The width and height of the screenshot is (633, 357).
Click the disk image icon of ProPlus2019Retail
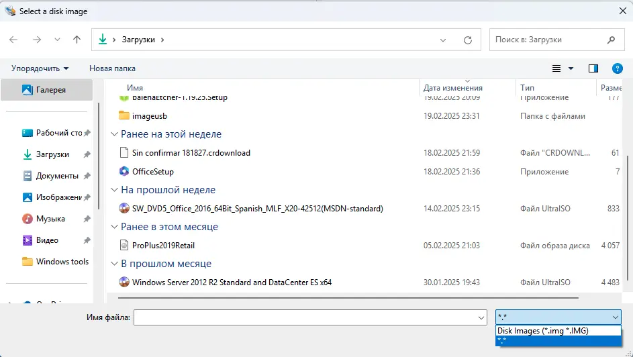point(124,245)
